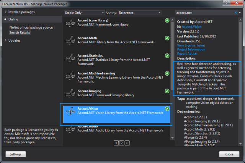Open Project Information link
245x163 pixels.
191,49
